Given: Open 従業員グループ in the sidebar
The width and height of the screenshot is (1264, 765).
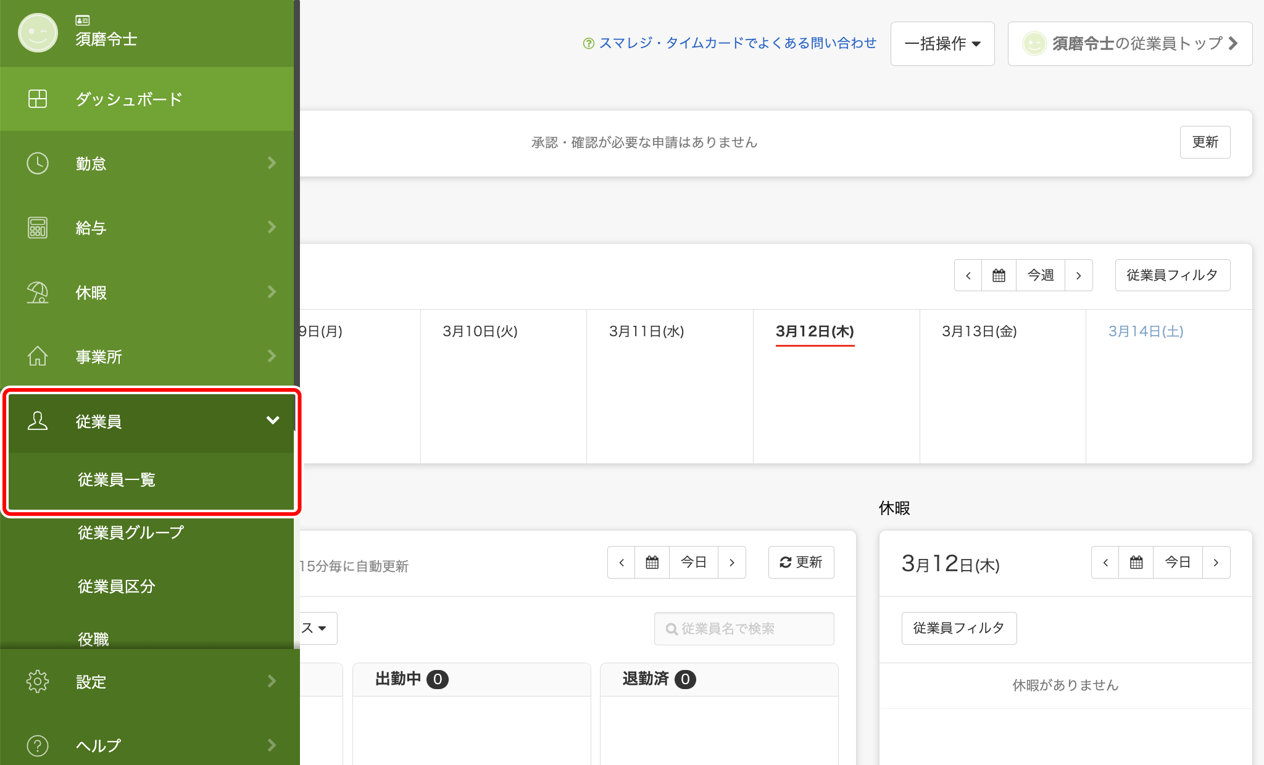Looking at the screenshot, I should [129, 532].
